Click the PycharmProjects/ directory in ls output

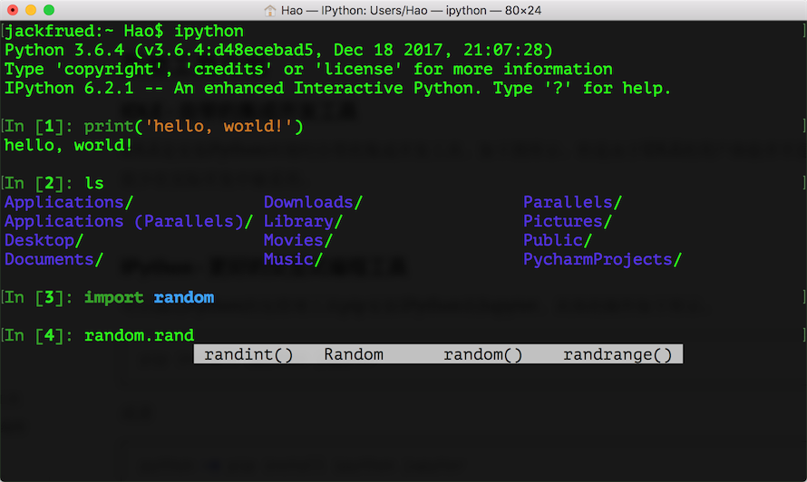click(x=602, y=260)
